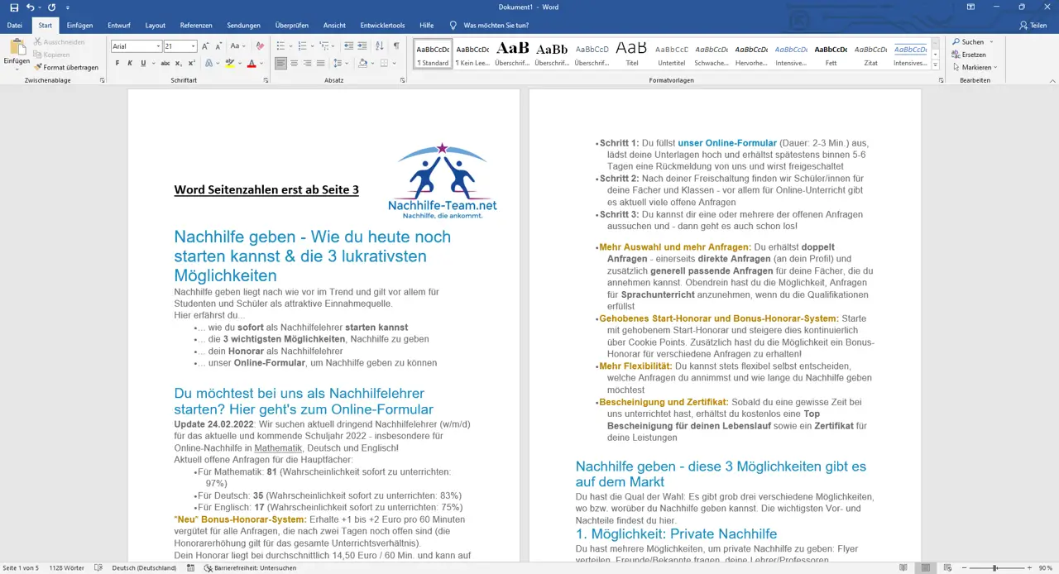Open the borders dropdown arrow
The width and height of the screenshot is (1059, 574).
tap(393, 63)
